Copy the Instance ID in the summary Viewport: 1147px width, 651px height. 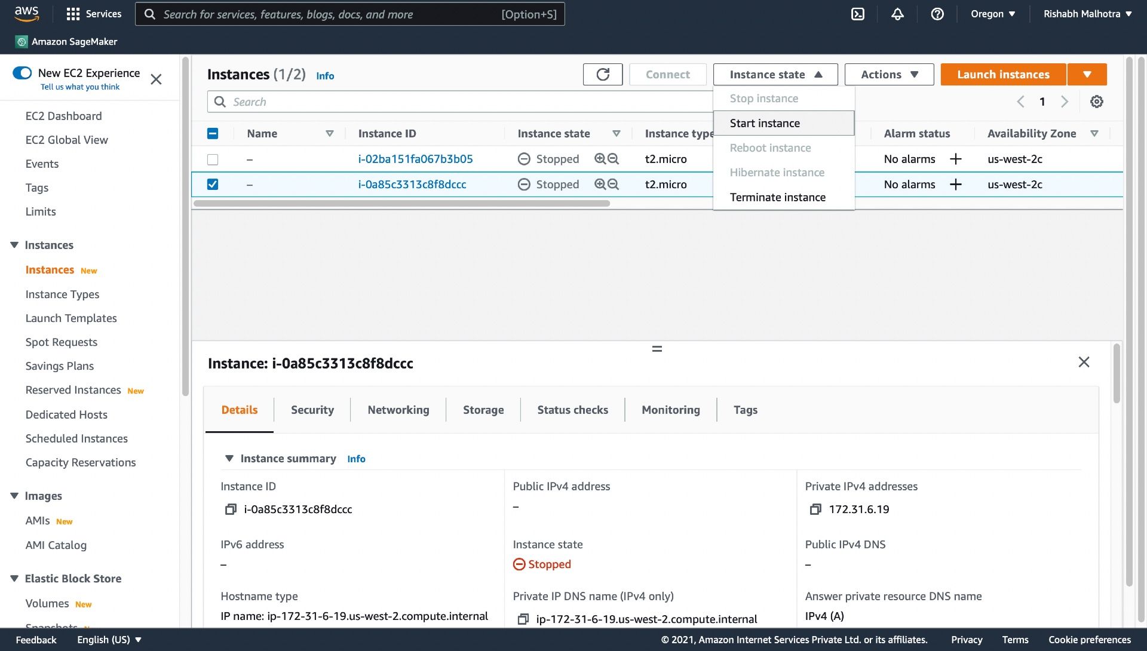pos(230,509)
